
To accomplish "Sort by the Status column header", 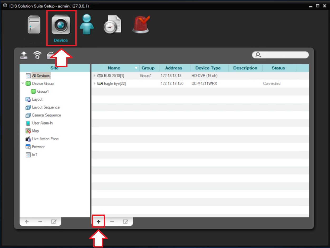I will [278, 68].
